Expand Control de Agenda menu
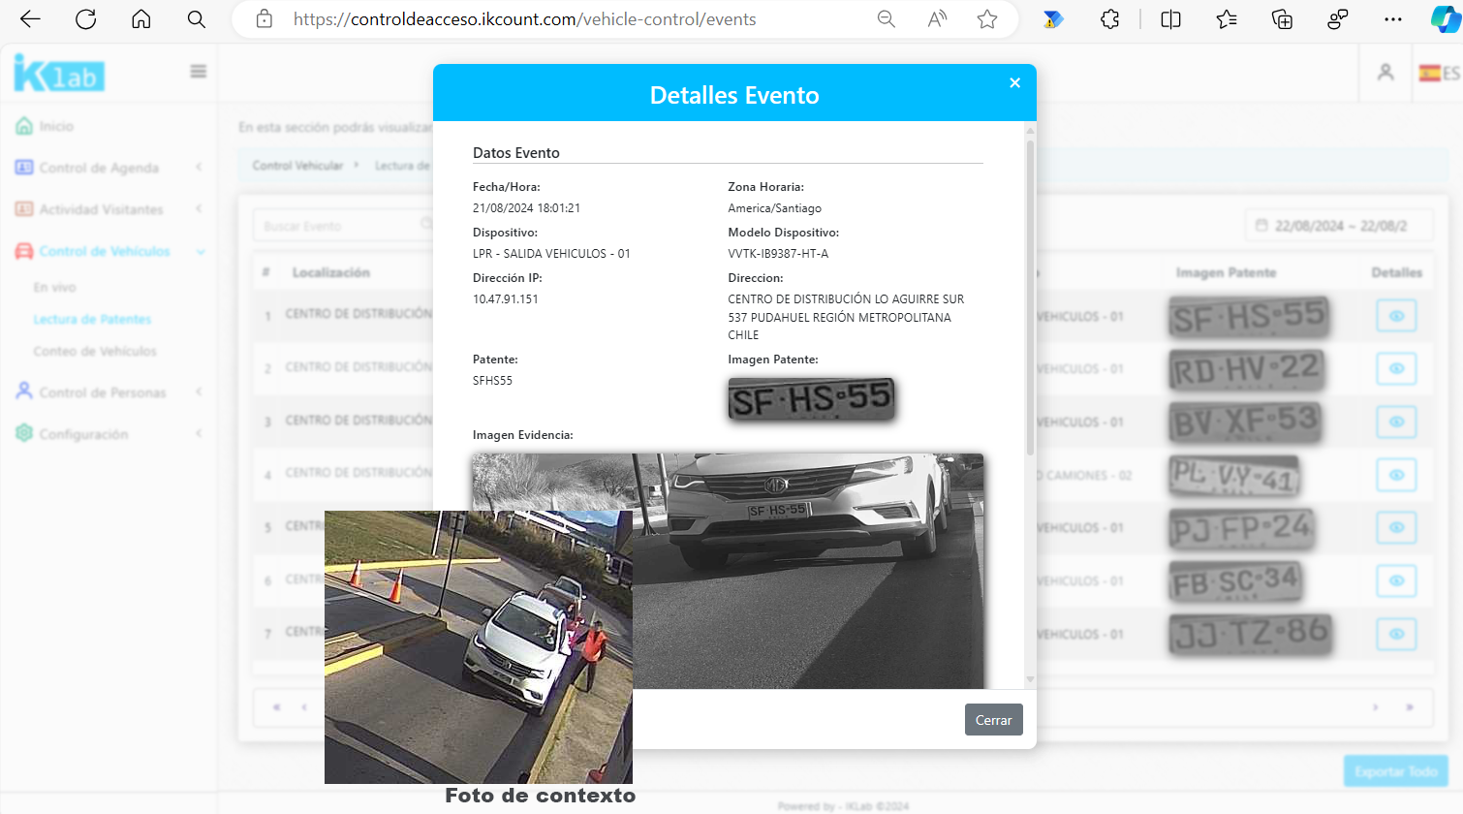The image size is (1463, 814). pyautogui.click(x=109, y=168)
